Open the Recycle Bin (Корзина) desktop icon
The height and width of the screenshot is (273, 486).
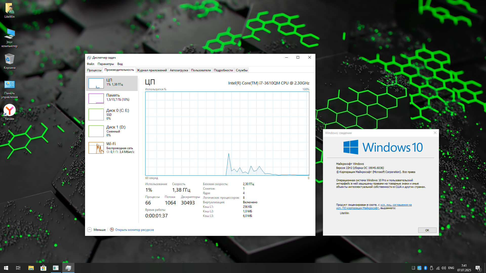tap(10, 60)
